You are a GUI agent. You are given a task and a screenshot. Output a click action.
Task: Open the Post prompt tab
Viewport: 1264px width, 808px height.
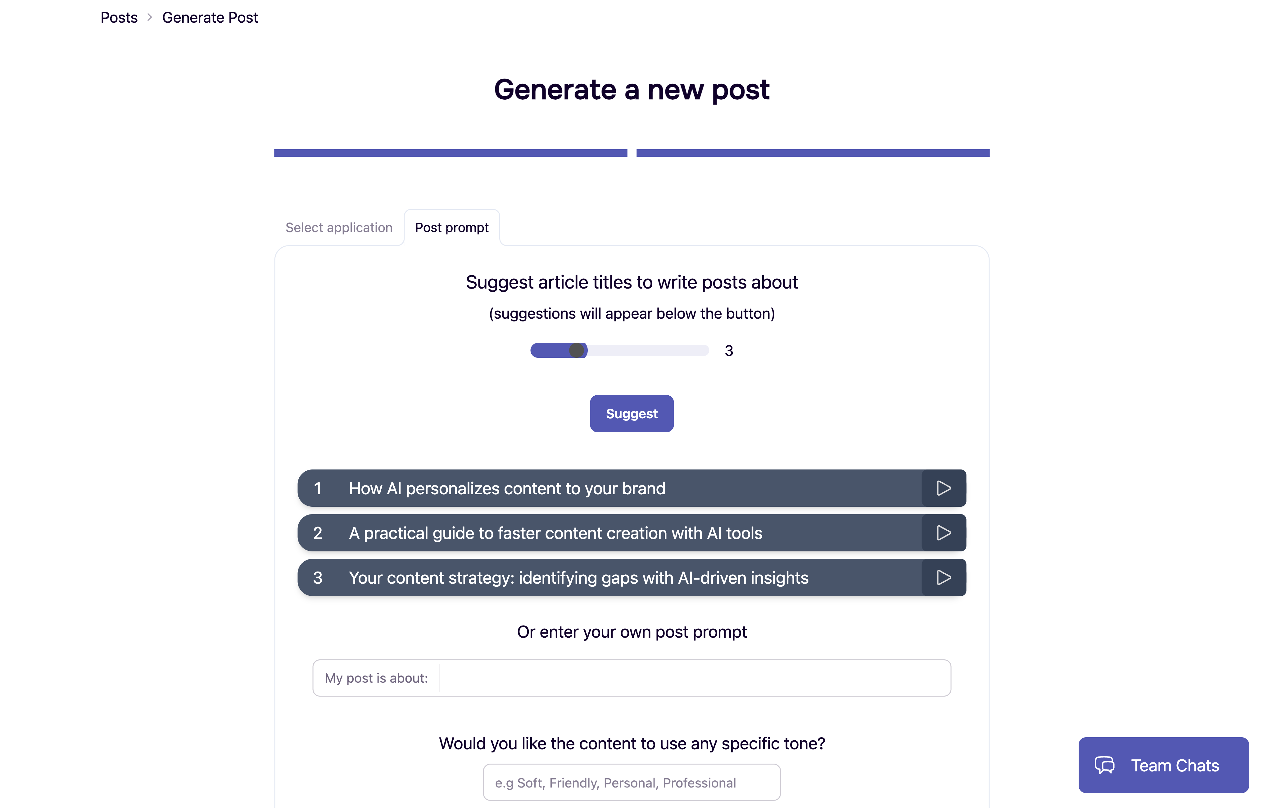tap(451, 227)
